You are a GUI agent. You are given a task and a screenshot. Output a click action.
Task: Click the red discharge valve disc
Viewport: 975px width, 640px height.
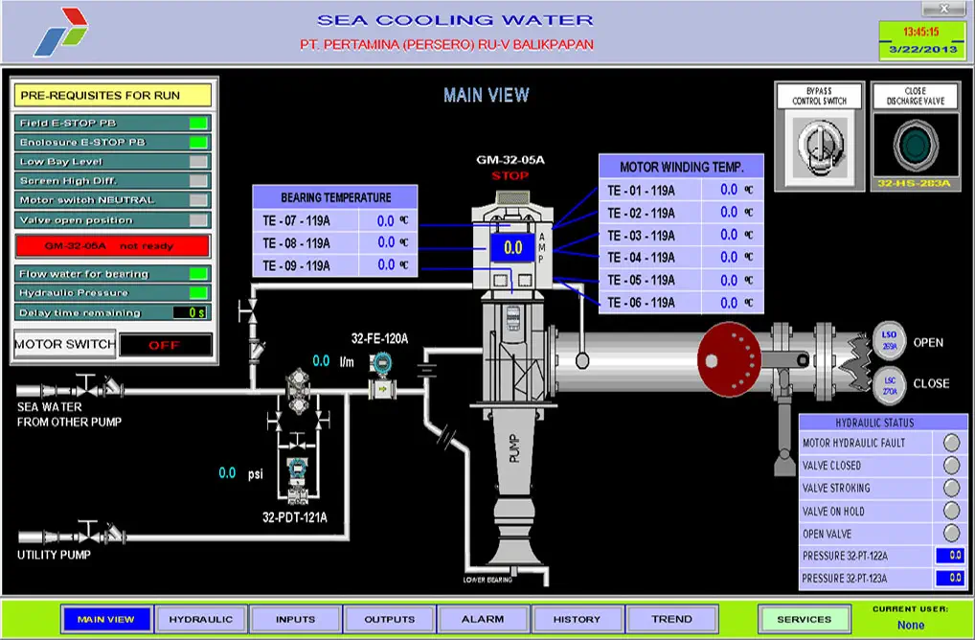[x=736, y=359]
